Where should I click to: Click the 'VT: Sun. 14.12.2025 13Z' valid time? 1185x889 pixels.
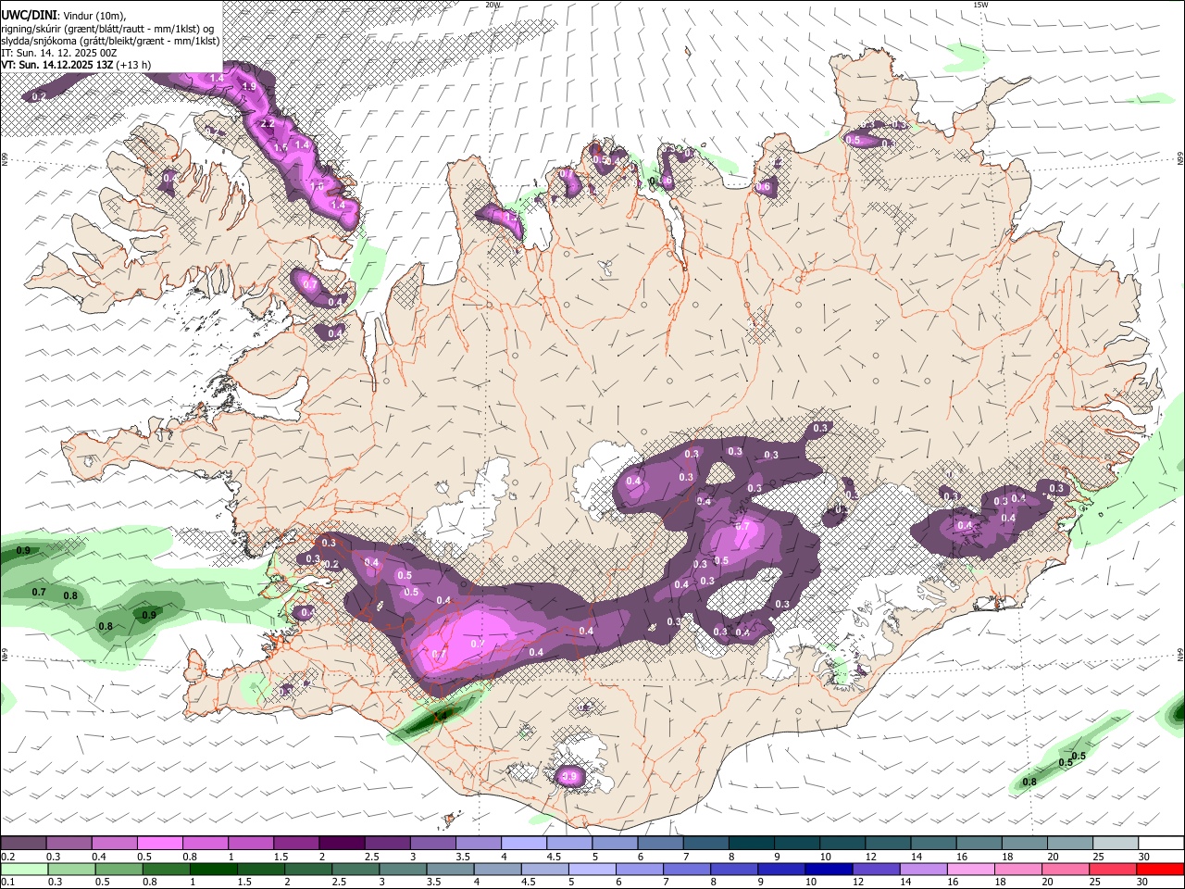coord(57,65)
